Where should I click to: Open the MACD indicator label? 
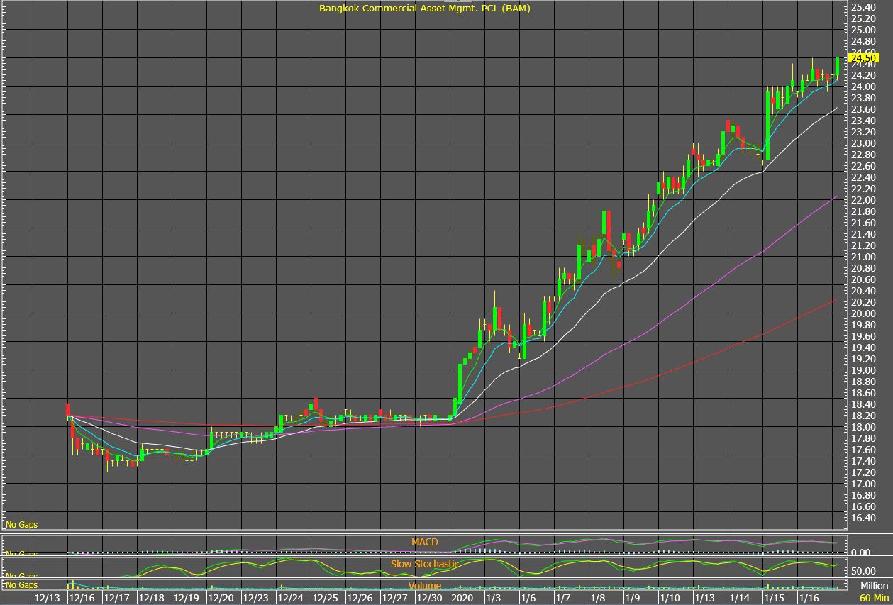tap(425, 542)
